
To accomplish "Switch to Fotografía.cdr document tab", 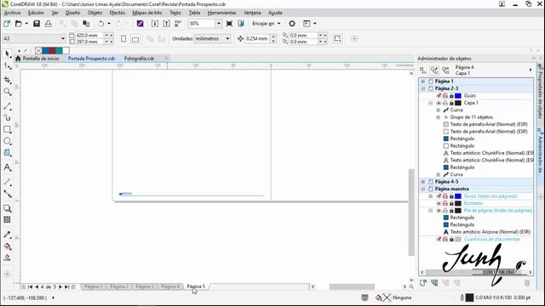I will click(x=140, y=59).
